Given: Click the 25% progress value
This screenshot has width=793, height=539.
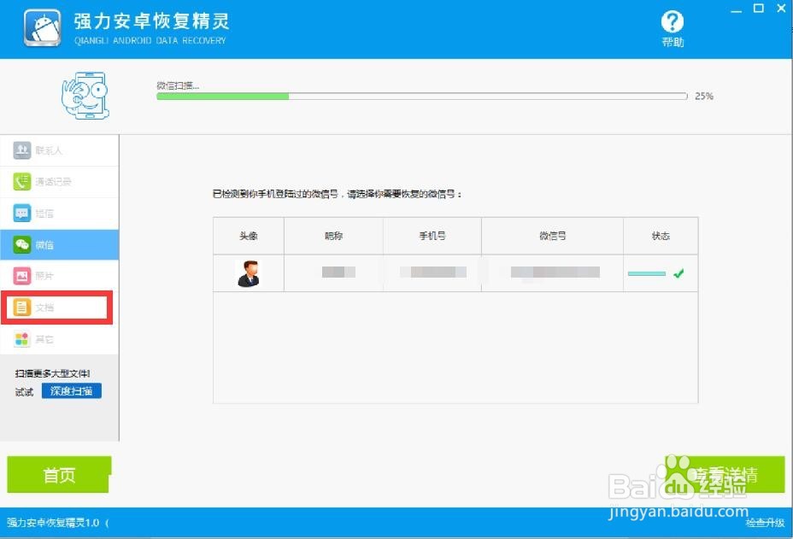Looking at the screenshot, I should coord(703,96).
